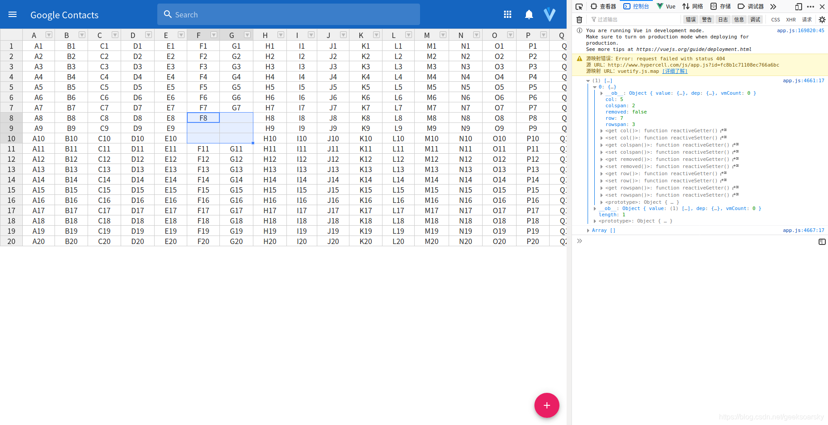The height and width of the screenshot is (425, 828).
Task: Click the red add floating button
Action: (x=547, y=405)
